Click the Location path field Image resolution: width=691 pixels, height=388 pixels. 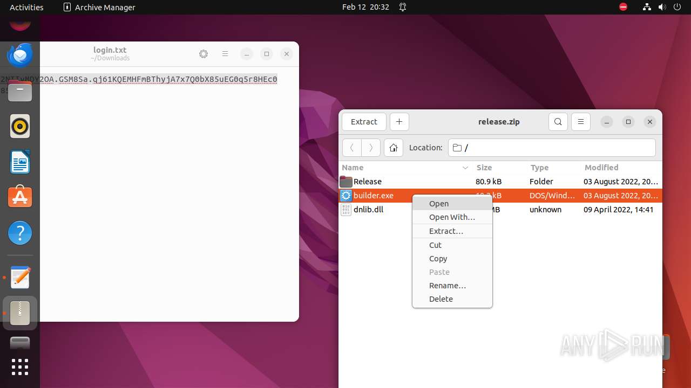coord(552,148)
